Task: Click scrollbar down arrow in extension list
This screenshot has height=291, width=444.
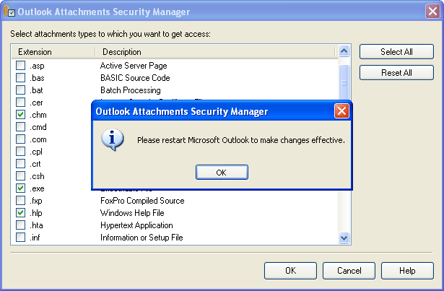Action: (344, 238)
